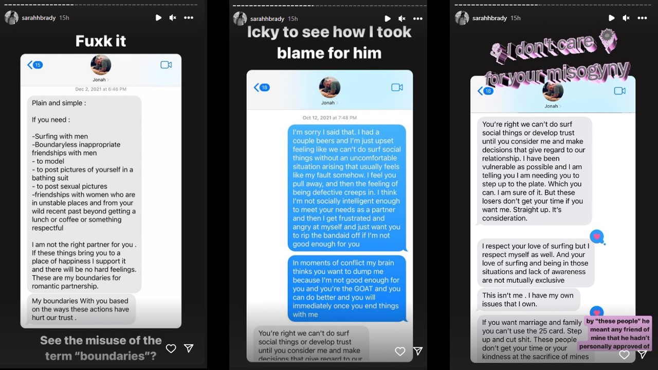Click sarahhbrady username on the third story
The image size is (658, 370).
489,18
